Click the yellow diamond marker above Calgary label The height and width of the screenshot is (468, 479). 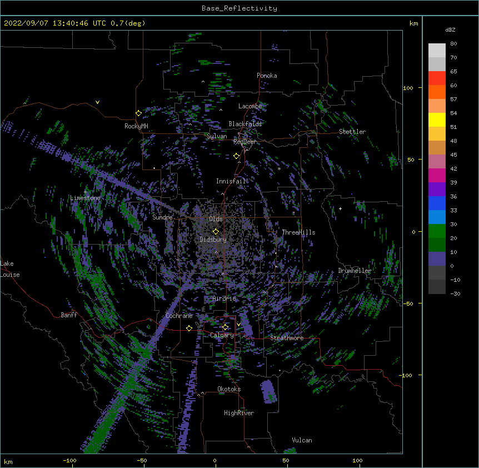coord(225,327)
